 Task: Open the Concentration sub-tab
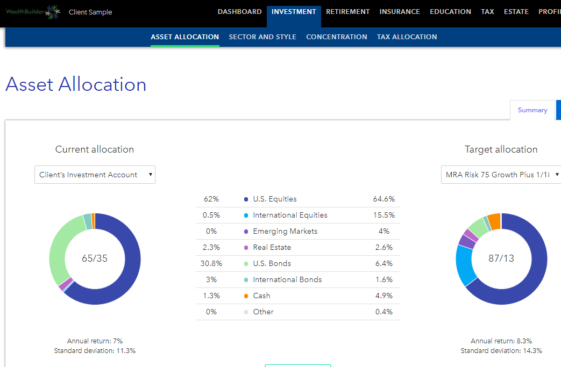(337, 37)
